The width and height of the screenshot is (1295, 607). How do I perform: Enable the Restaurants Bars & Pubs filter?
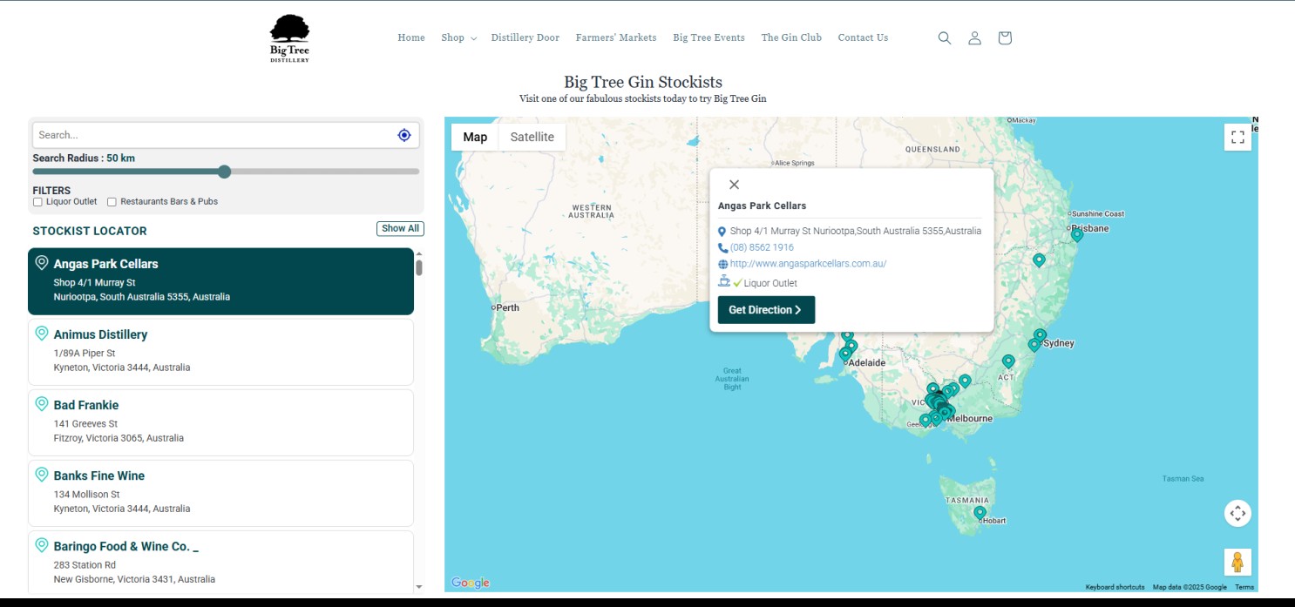pyautogui.click(x=112, y=201)
